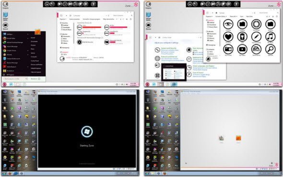Click the Control Panel taskbar preview thumbnail
283x177 pixels.
[x=174, y=72]
